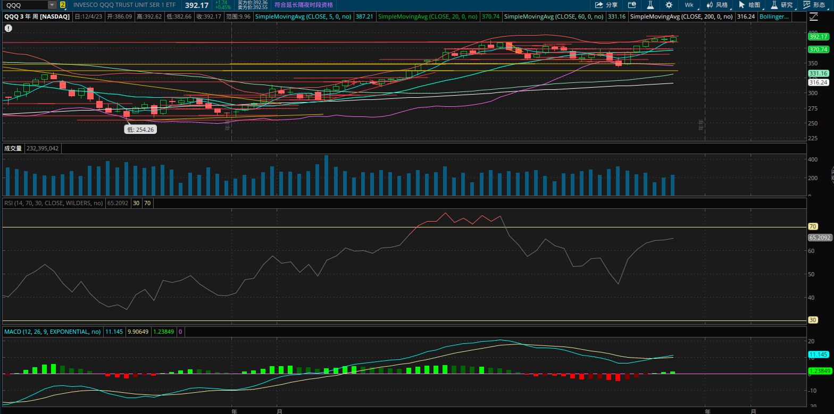The width and height of the screenshot is (834, 414).
Task: Open the Studies (研究) flask button
Action: point(774,5)
